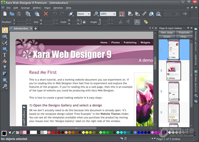The width and height of the screenshot is (199, 142).
Task: Select the Rectangle tool
Action: pos(5,49)
